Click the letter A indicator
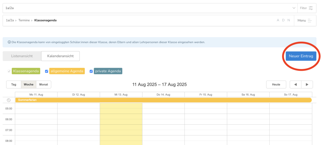Viewport: 323px width, 145px height. click(278, 20)
